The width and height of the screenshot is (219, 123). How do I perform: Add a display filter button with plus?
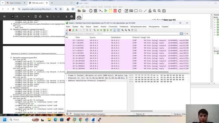[x=187, y=33]
